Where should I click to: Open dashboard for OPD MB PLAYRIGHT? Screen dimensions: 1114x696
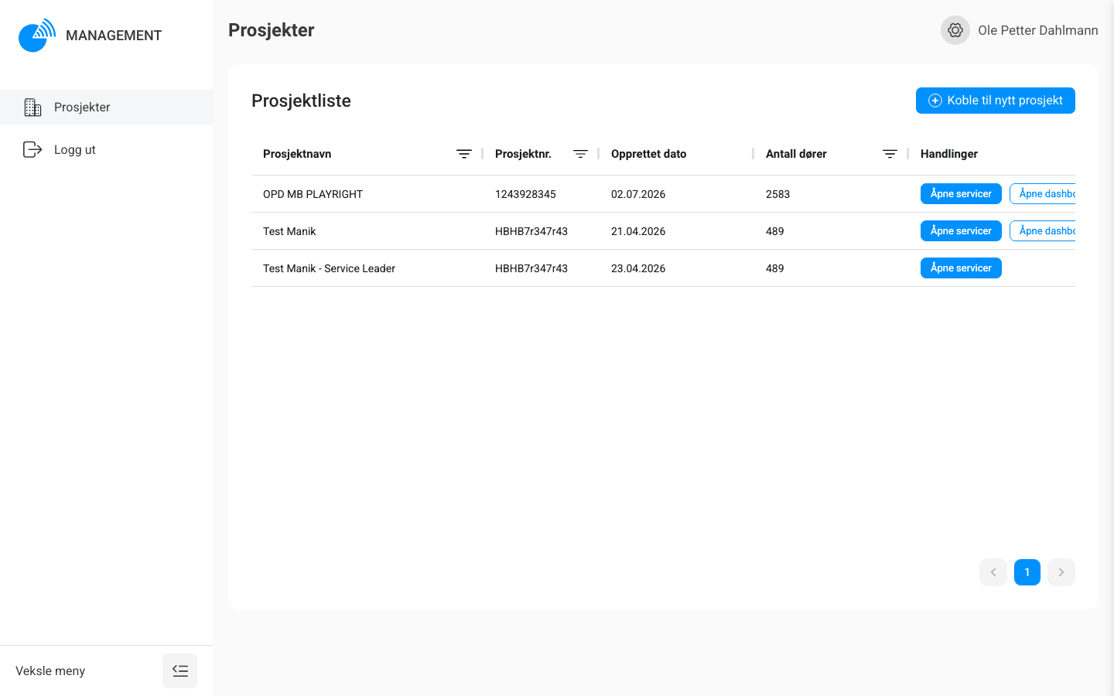click(x=1043, y=194)
